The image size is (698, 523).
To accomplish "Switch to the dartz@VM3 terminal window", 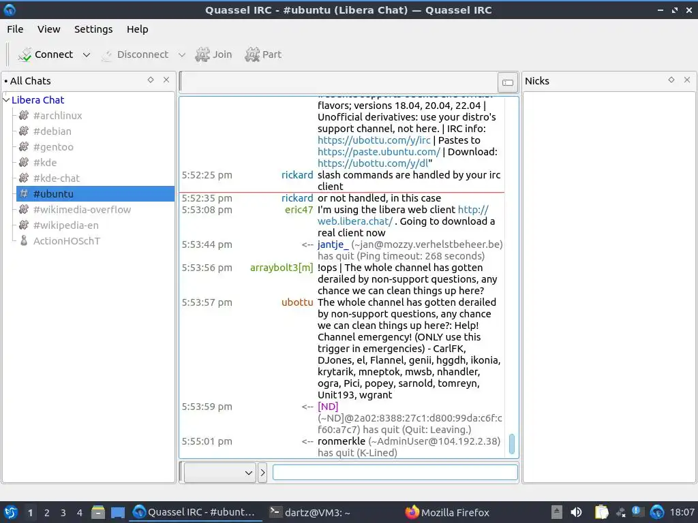I will click(x=310, y=512).
